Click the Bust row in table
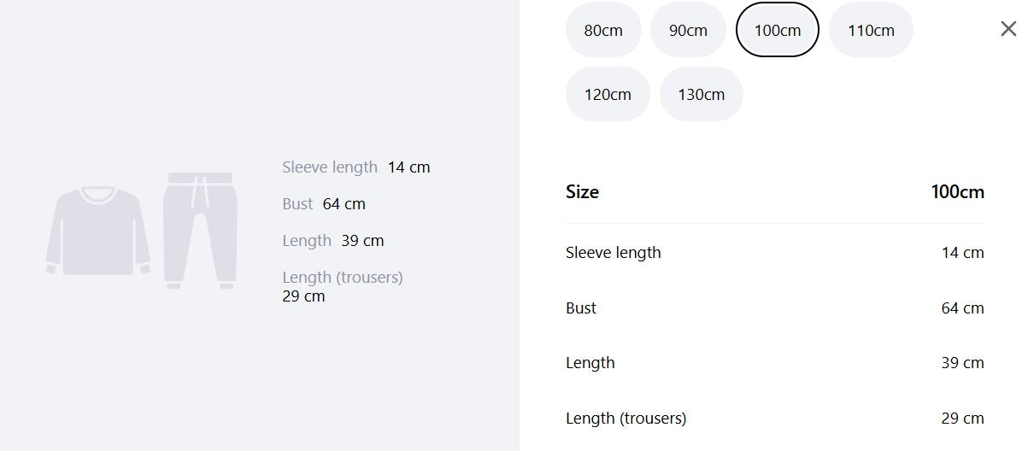The height and width of the screenshot is (451, 1028). tap(775, 308)
